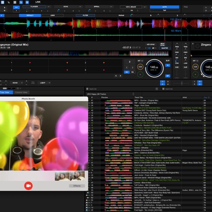Screen dimensions: 212x212
Task: Click deck 2 album artwork icon
Action: [197, 46]
